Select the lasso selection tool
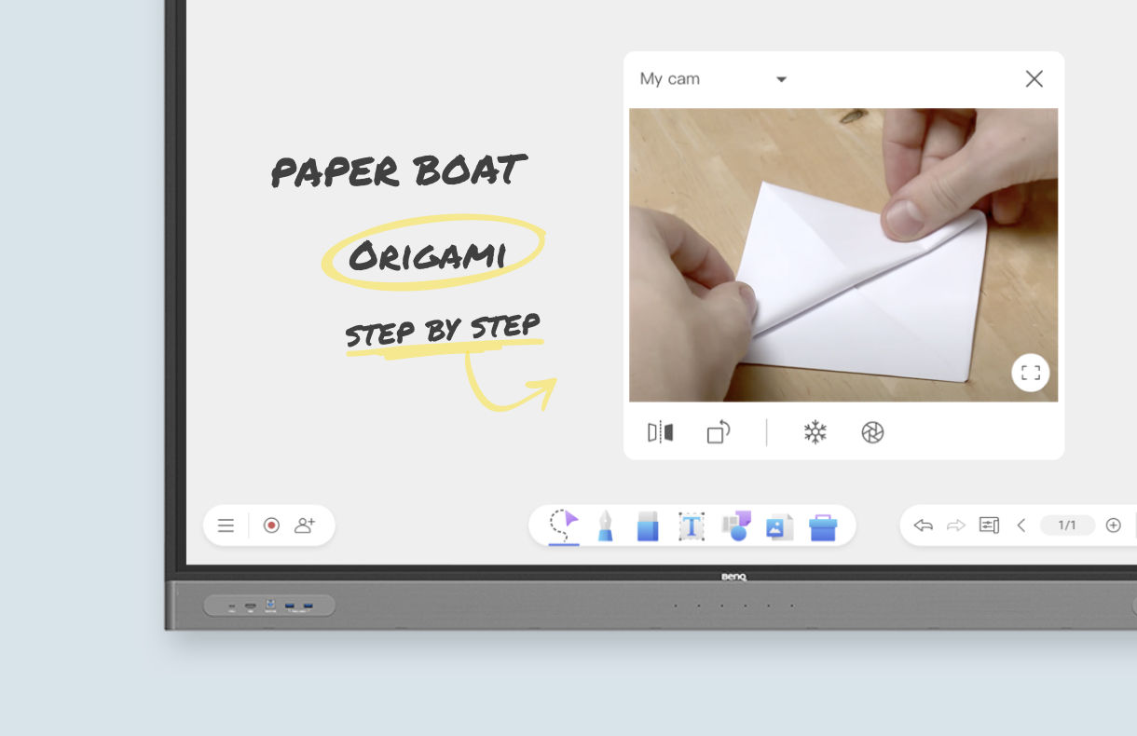This screenshot has width=1137, height=736. (564, 525)
